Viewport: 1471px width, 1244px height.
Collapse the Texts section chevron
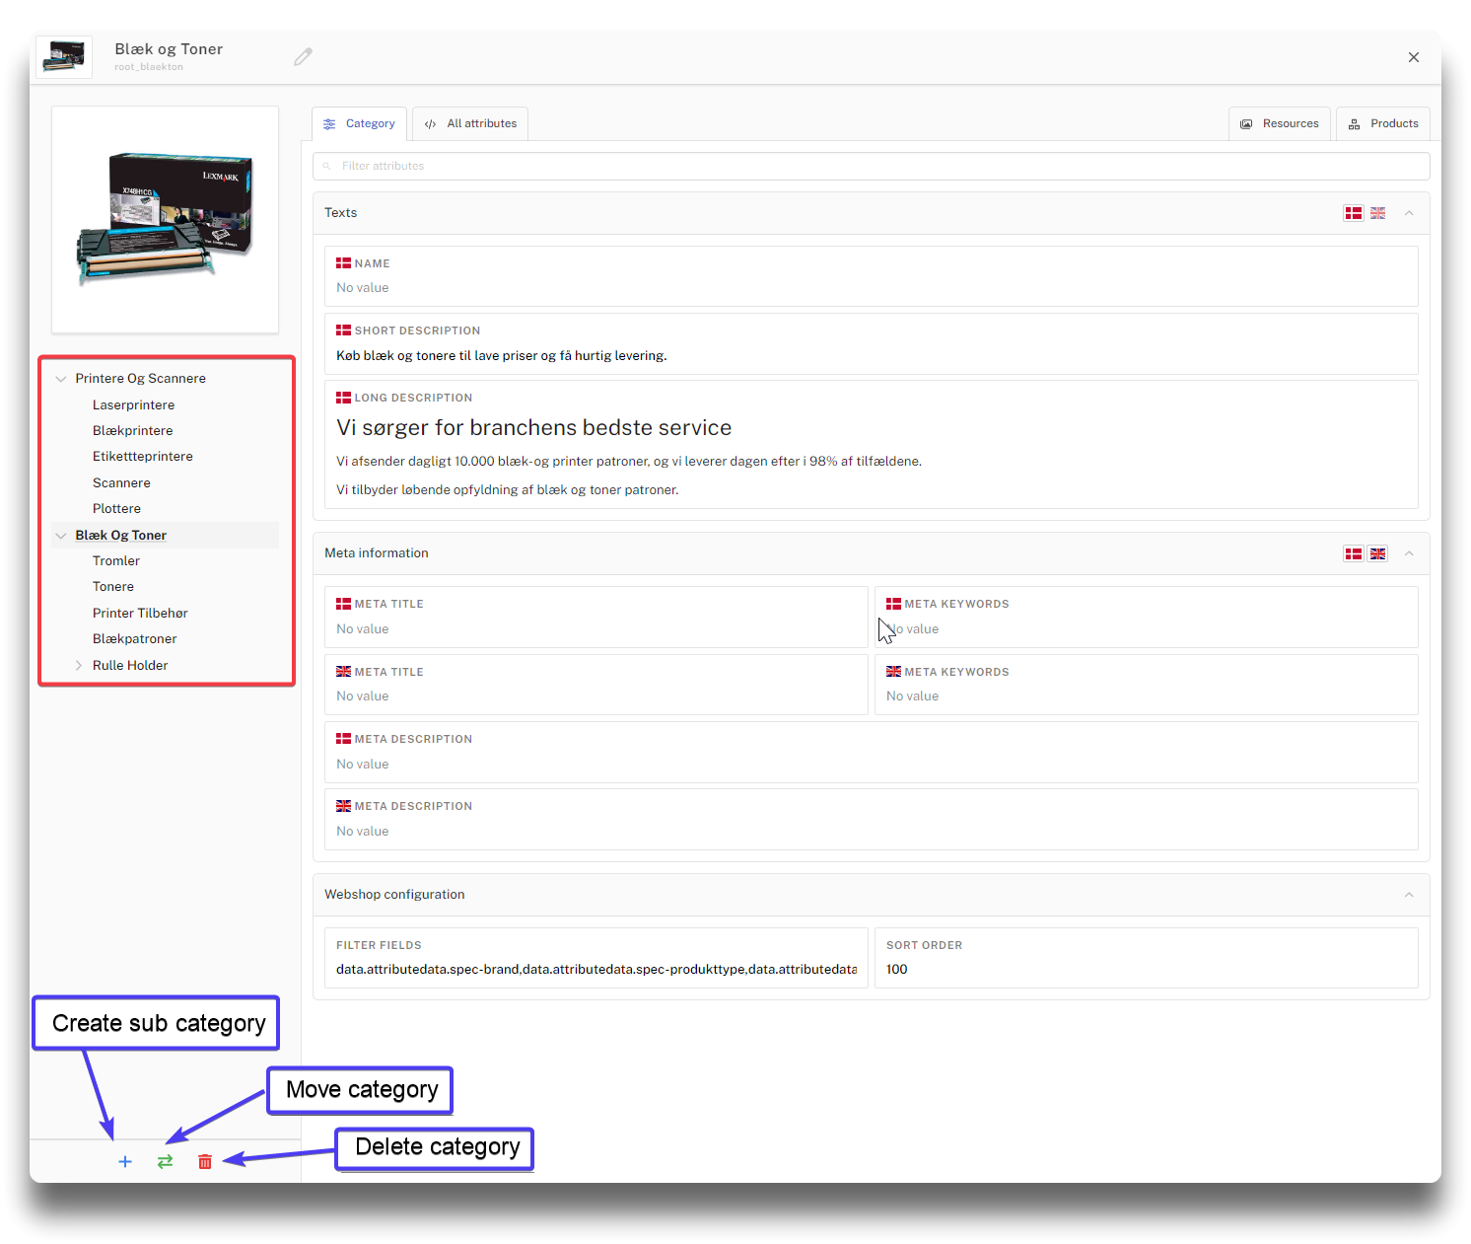coord(1409,213)
